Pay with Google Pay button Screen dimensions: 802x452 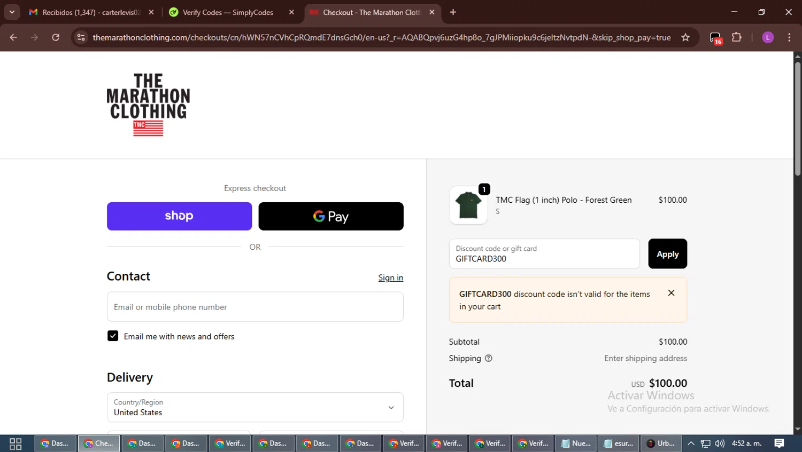tap(331, 216)
